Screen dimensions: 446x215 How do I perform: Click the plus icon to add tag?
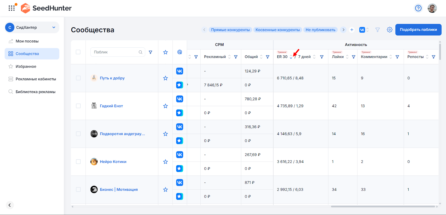tap(352, 30)
